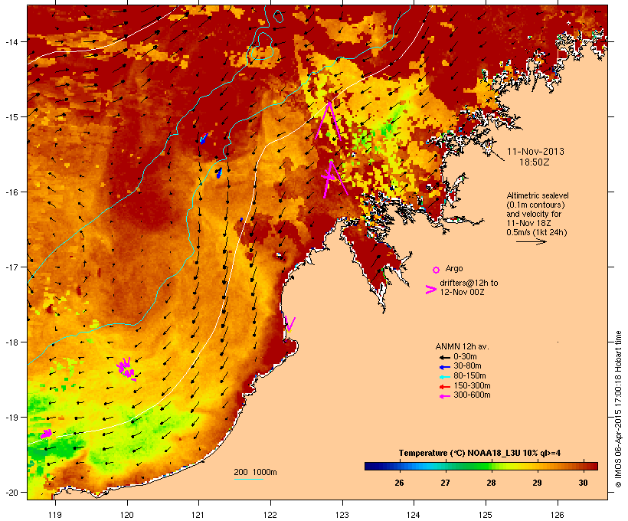Click the Temperature NOAA18_L3U colorbar title

click(x=479, y=453)
